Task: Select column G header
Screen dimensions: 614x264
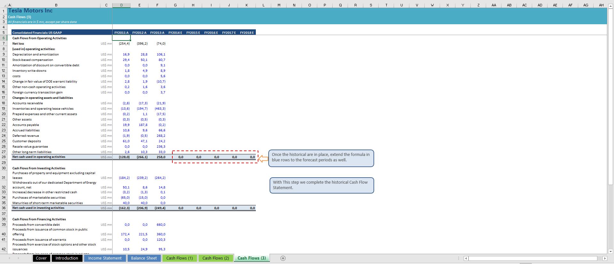Action: click(x=175, y=5)
